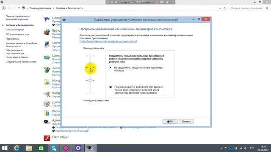Open Центр поддержки flag icon

coord(47,19)
